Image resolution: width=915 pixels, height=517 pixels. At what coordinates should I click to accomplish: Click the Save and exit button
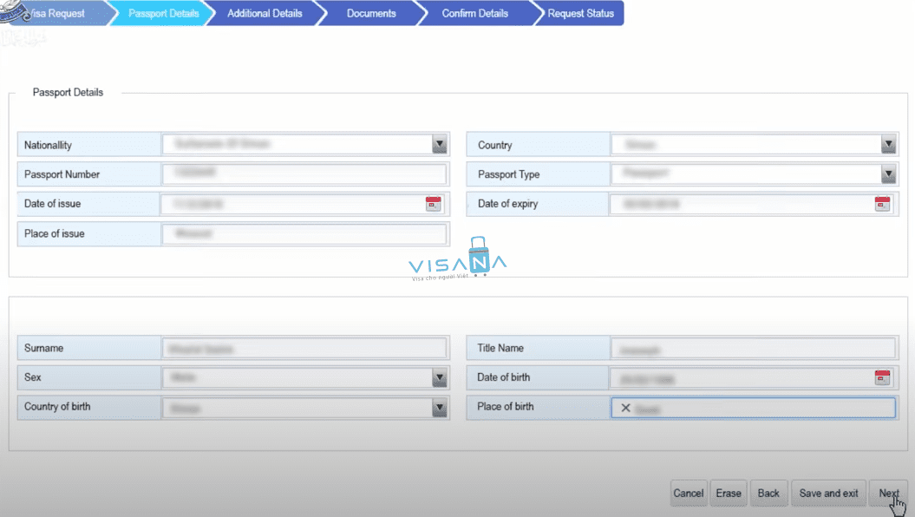coord(828,493)
